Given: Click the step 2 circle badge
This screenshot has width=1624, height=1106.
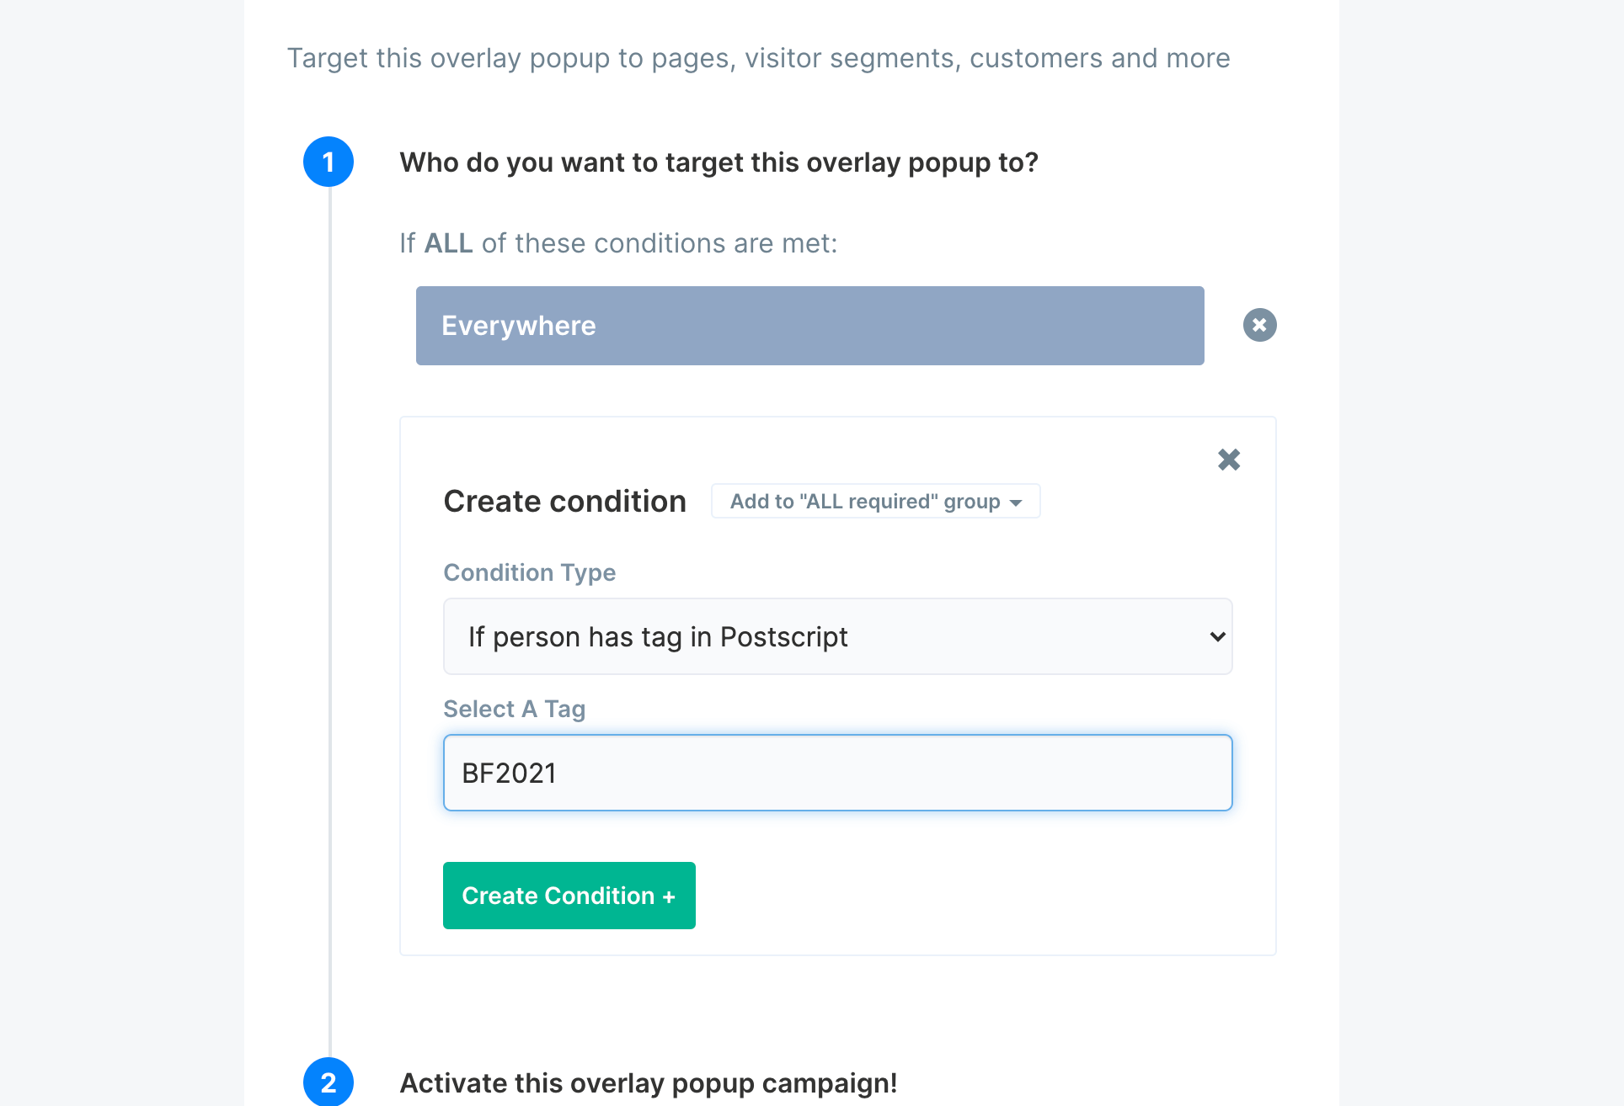Looking at the screenshot, I should (329, 1082).
